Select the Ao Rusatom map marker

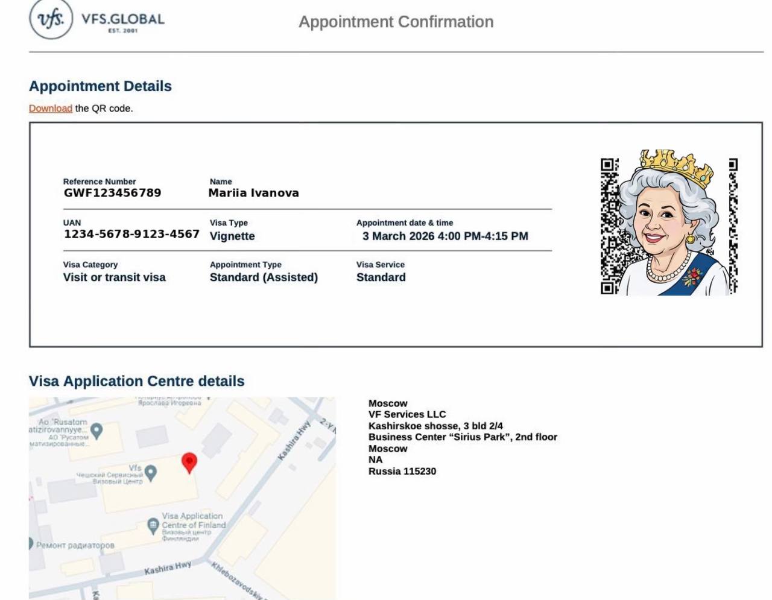click(x=96, y=430)
